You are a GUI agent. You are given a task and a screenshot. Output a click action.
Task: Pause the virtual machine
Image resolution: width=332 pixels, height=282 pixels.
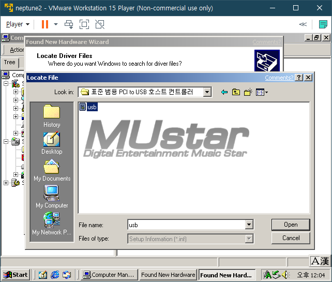tap(45, 24)
